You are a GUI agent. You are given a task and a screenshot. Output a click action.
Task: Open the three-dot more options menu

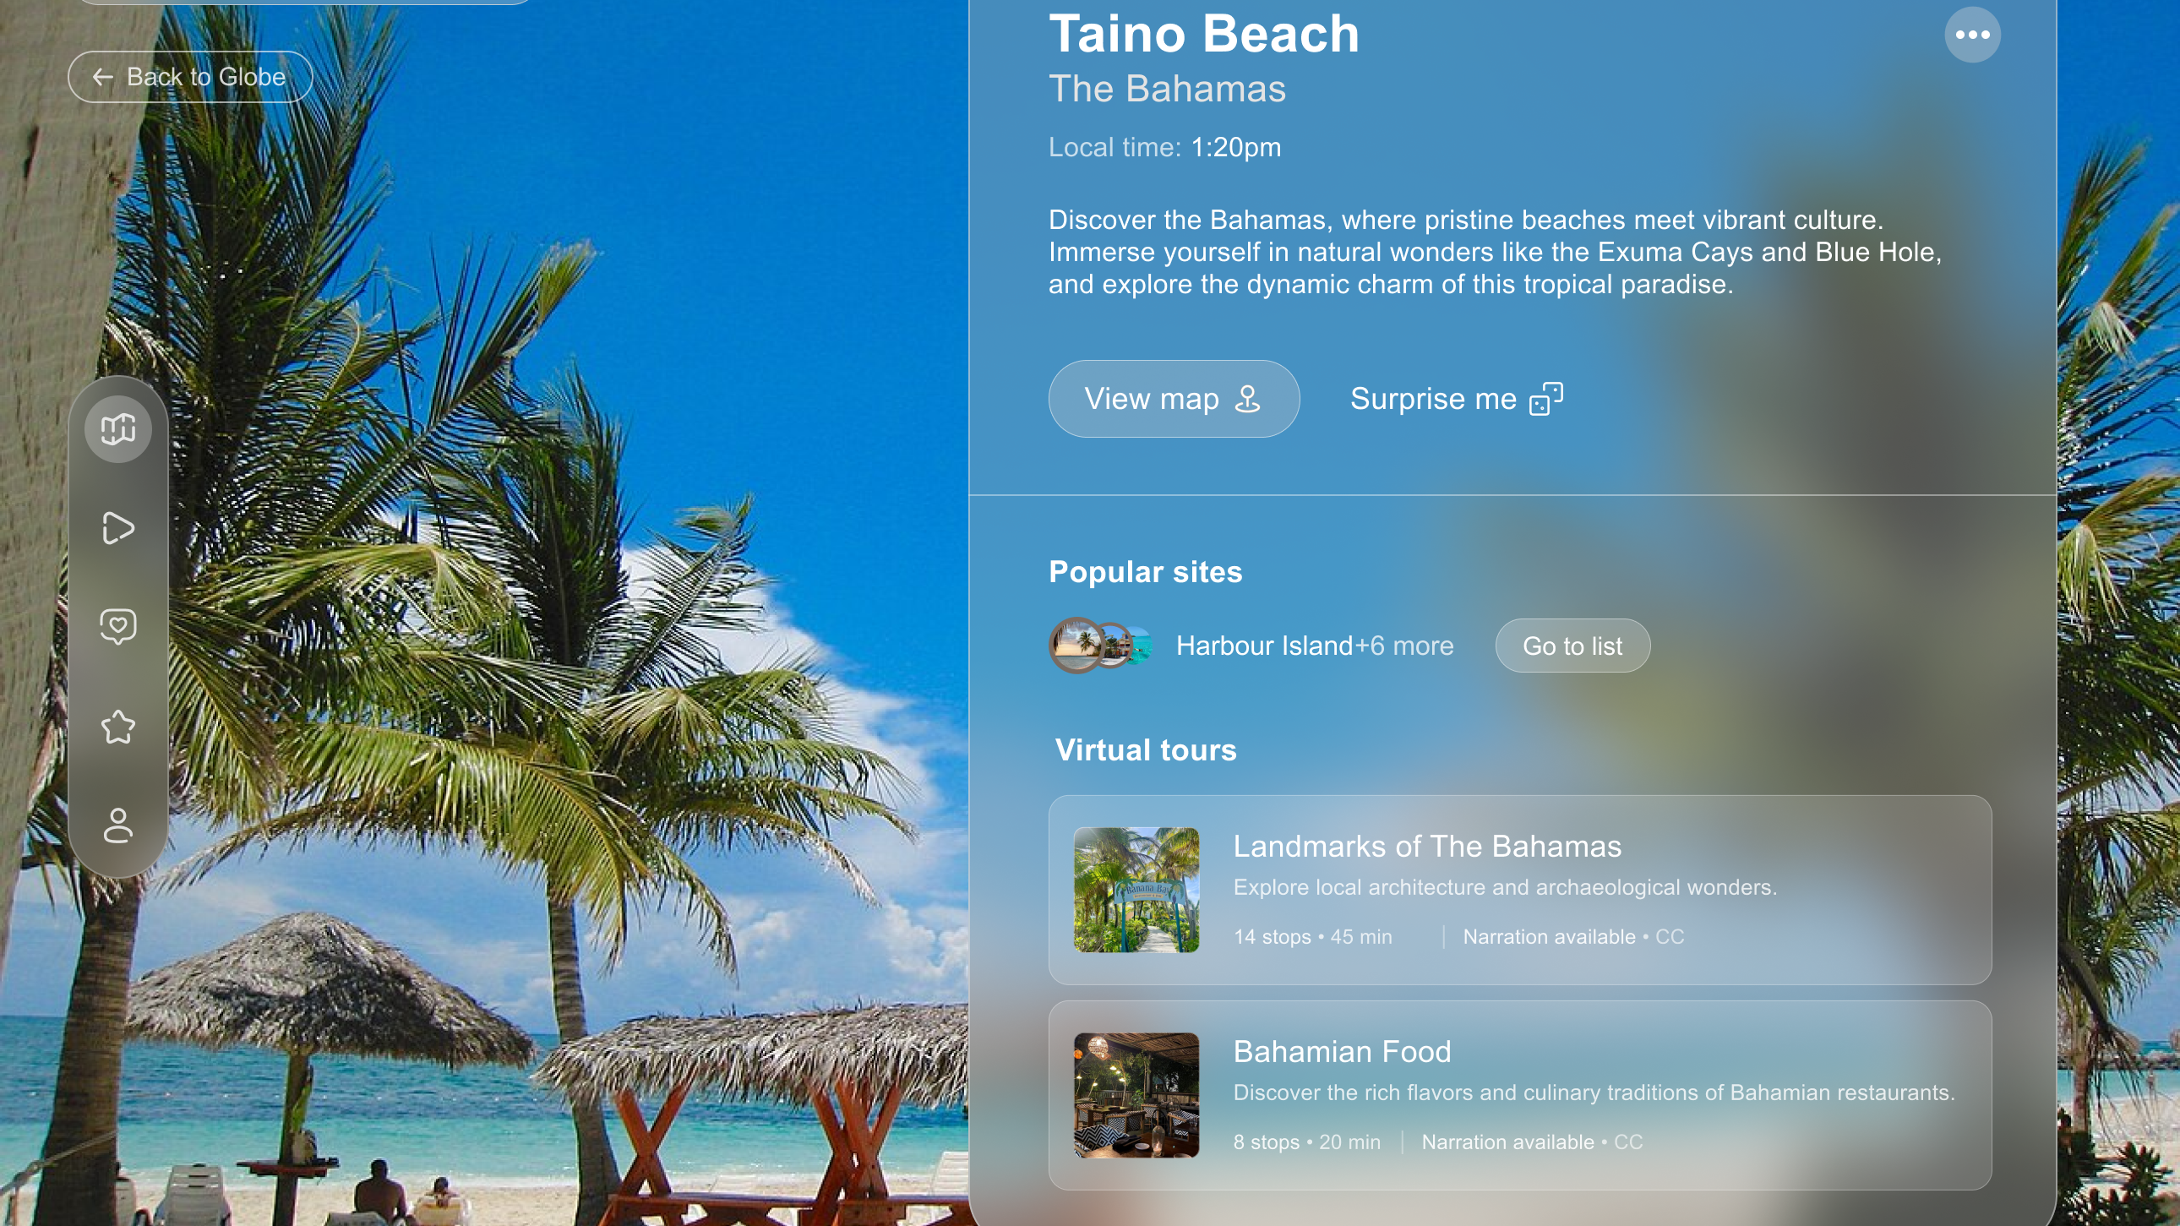point(1972,35)
